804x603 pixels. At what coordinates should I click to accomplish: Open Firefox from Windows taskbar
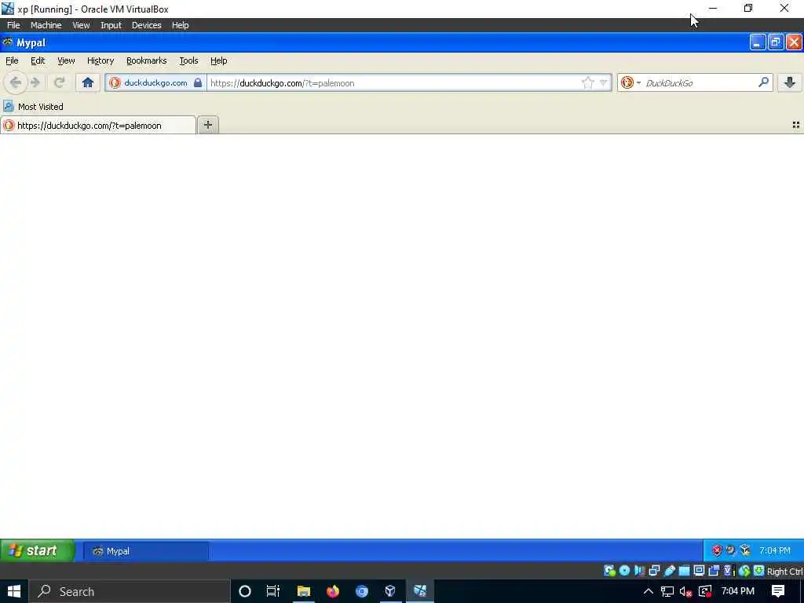[x=333, y=591]
